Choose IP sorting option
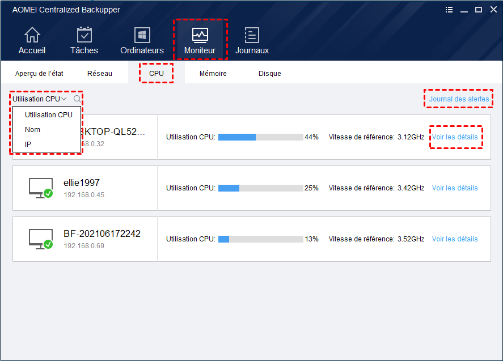Screen dimensions: 503x361 tap(28, 145)
